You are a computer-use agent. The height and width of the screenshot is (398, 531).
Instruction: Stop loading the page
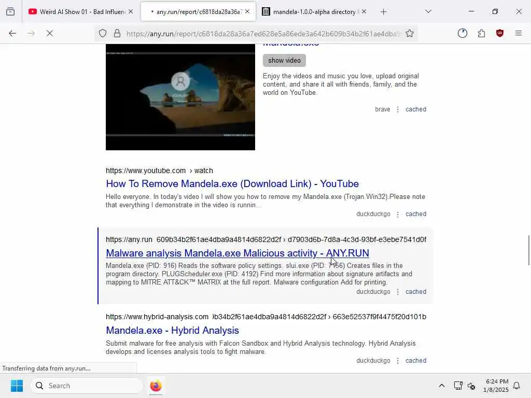pos(50,33)
